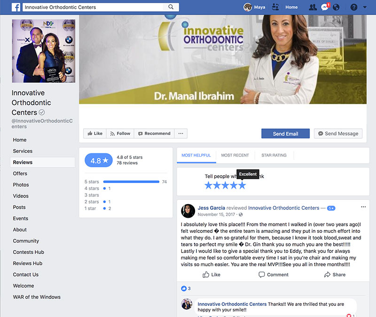
Task: Open the Find Friends icon beside Maya
Action: [275, 7]
